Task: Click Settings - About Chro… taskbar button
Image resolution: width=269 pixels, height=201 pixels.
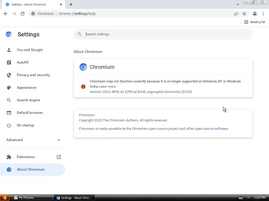Action: tap(74, 198)
